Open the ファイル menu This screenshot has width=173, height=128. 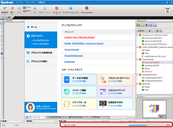click(20, 2)
